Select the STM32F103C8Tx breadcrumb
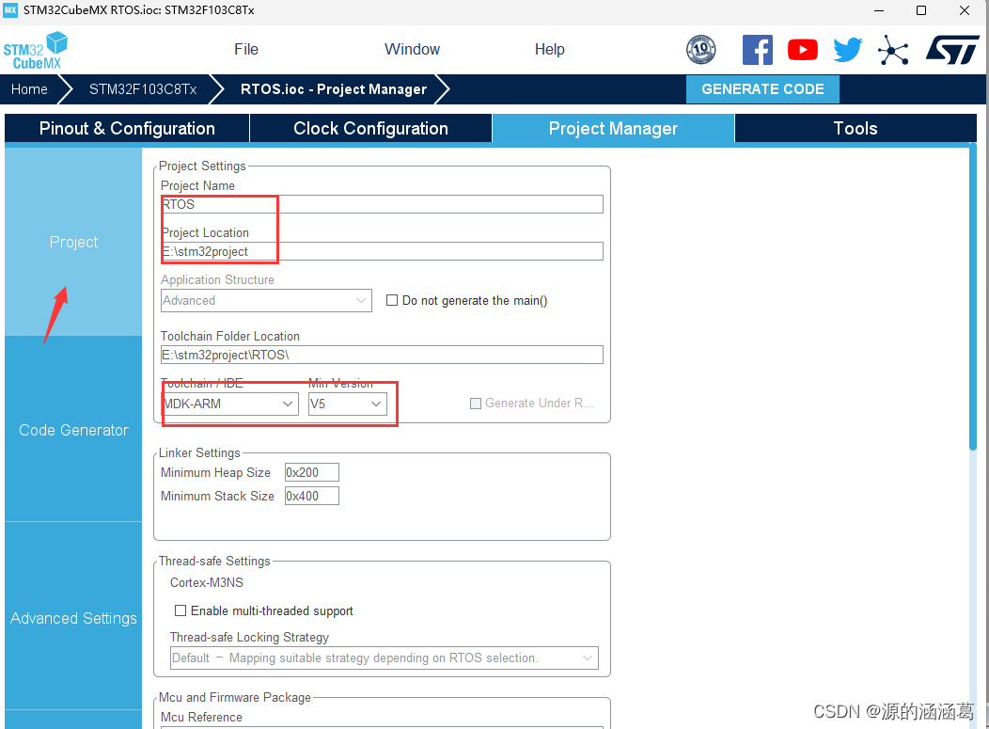Screen dimensions: 989x729 143,89
